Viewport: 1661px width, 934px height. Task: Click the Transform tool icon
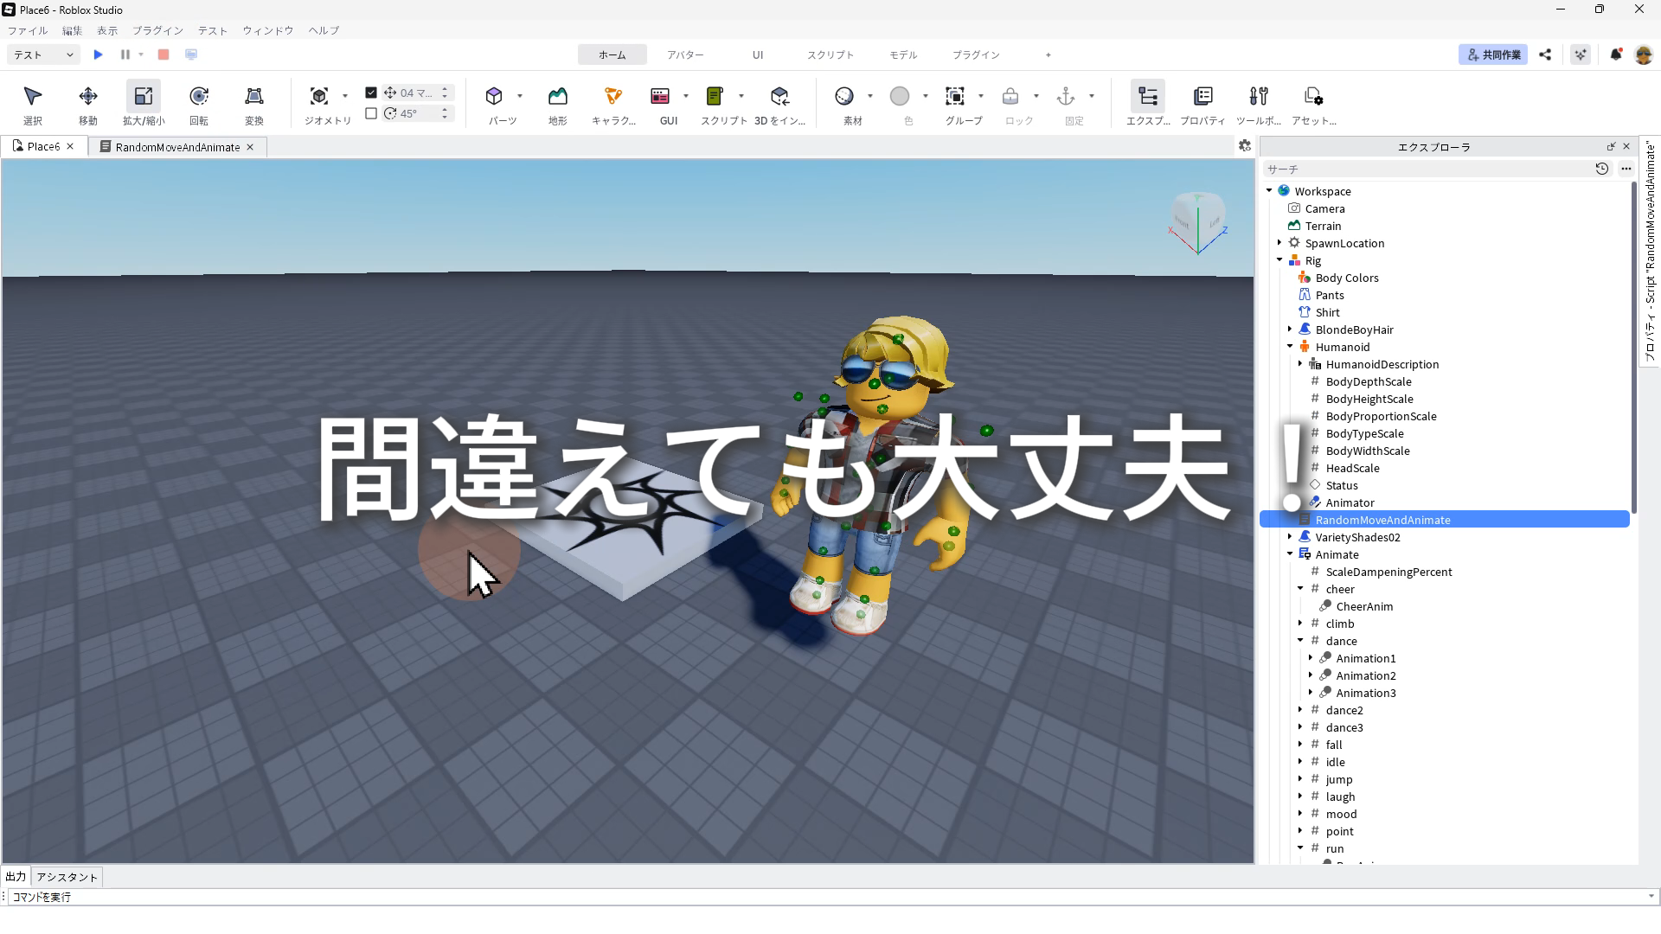pyautogui.click(x=253, y=96)
